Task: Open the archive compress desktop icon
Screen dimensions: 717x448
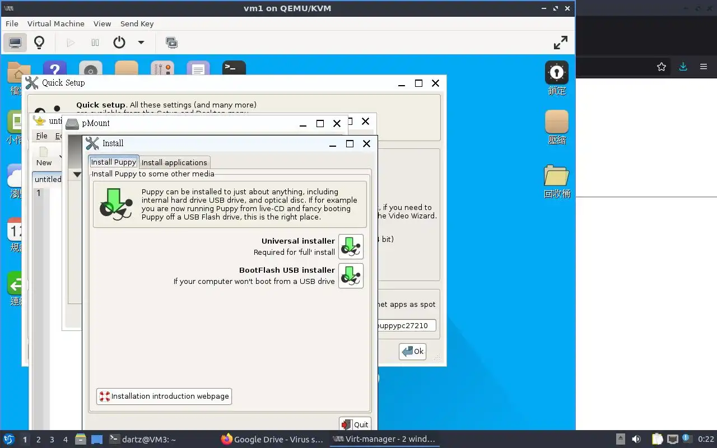Action: click(557, 122)
